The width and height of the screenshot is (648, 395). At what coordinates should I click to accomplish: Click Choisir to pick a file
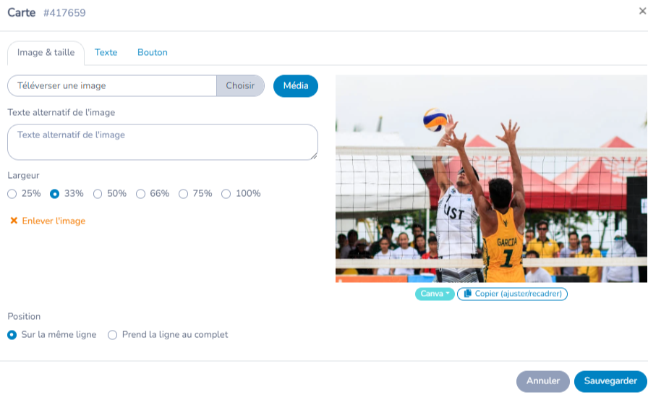coord(240,85)
